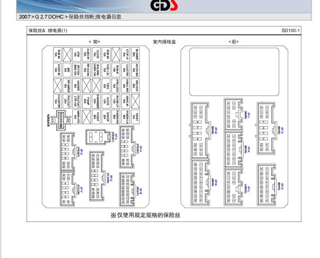Select the A/CON SW 10A fuse cell
This screenshot has width=320, height=258.
click(135, 70)
